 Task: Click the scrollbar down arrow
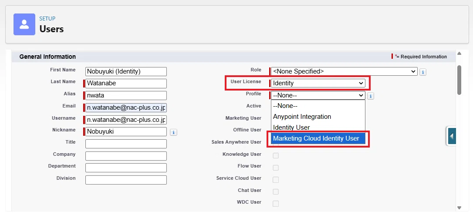coord(459,208)
